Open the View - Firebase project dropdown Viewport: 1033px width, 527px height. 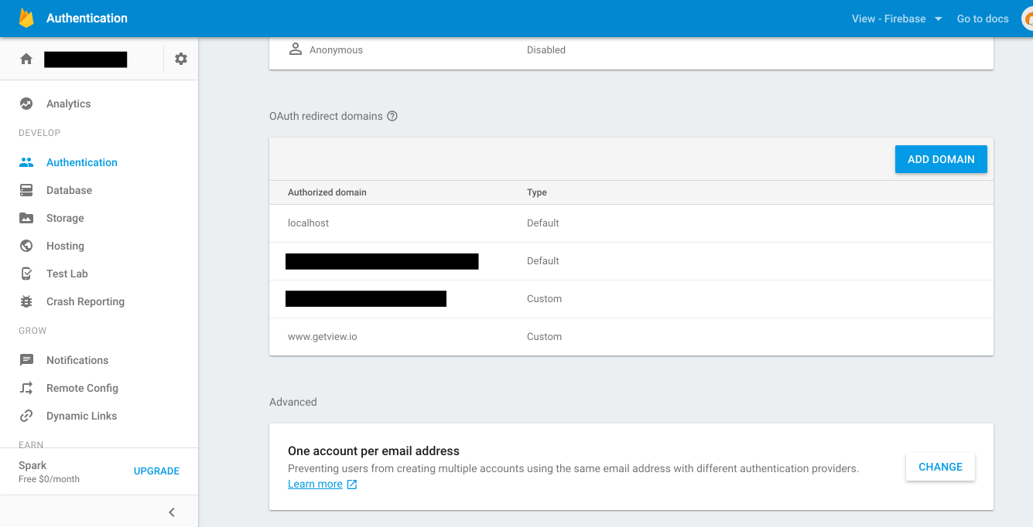(x=897, y=19)
